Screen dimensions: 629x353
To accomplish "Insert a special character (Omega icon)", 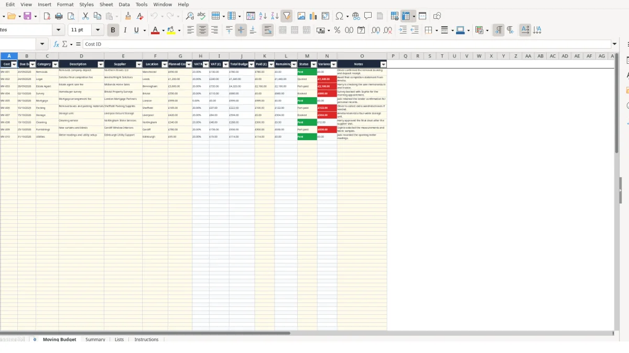I will pyautogui.click(x=339, y=16).
